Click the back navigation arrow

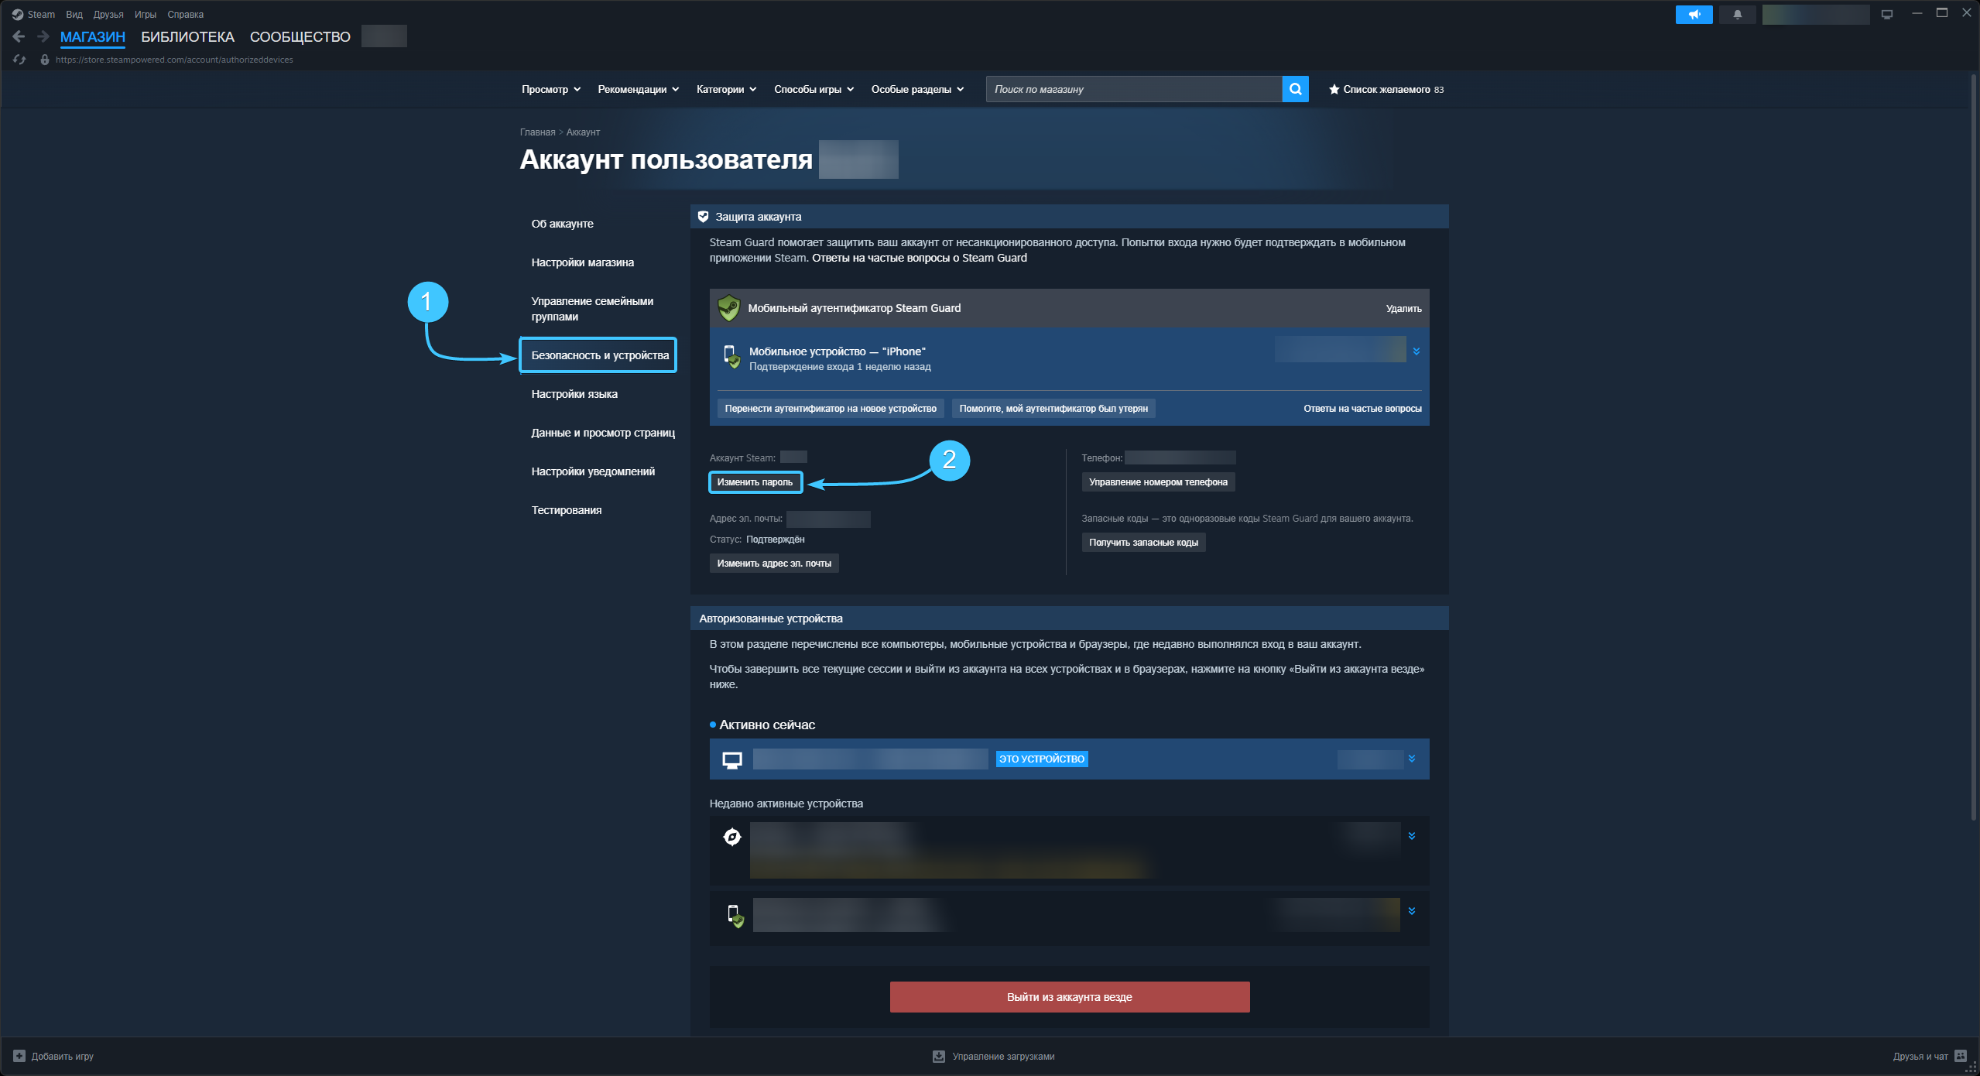point(19,36)
